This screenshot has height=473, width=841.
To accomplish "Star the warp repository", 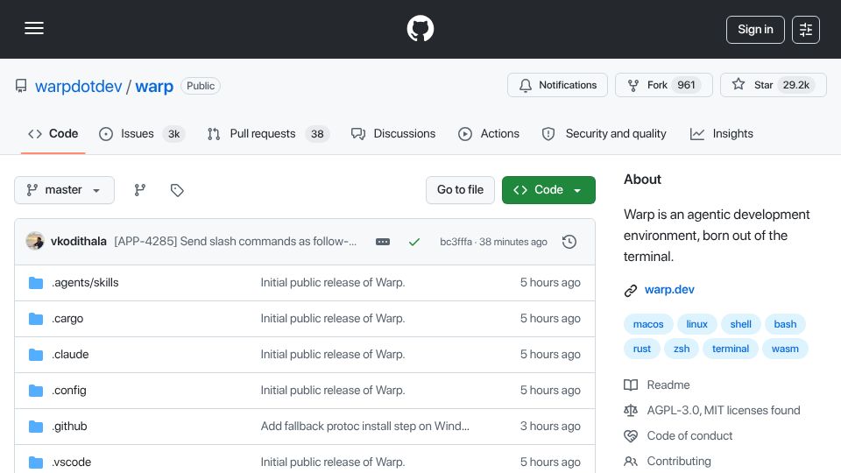I will [773, 85].
